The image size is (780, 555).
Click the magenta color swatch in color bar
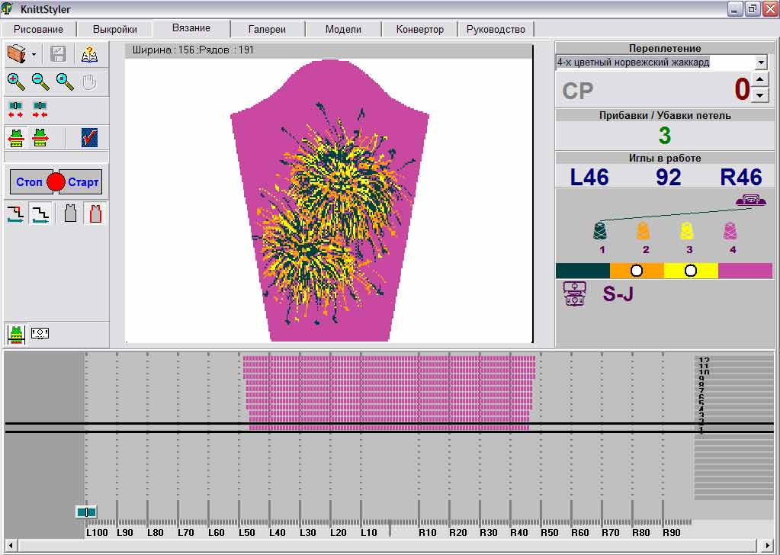pos(745,271)
